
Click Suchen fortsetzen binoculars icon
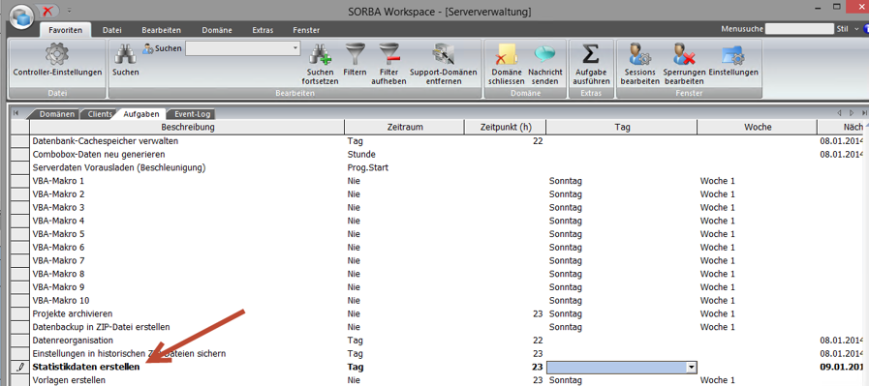click(320, 54)
